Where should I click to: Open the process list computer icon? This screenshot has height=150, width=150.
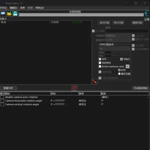tap(3, 14)
